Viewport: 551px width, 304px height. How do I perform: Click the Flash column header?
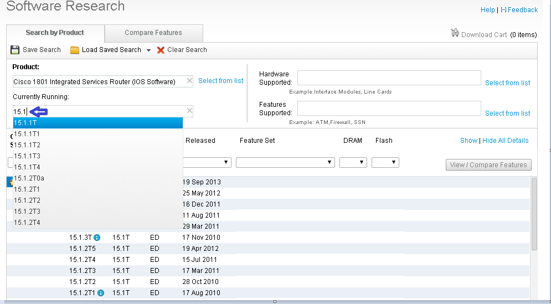pyautogui.click(x=384, y=141)
